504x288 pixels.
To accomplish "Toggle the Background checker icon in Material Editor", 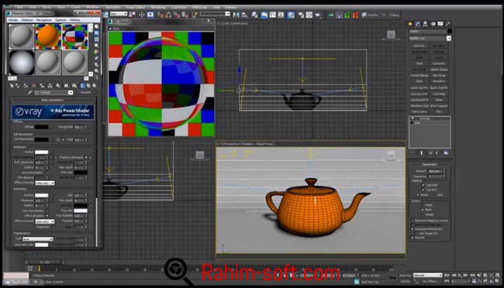I will pos(96,39).
